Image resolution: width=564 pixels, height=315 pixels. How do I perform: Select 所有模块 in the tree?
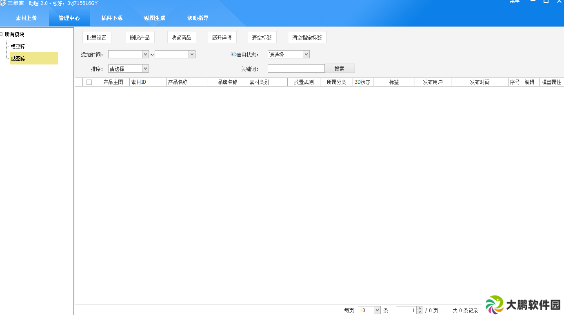pos(15,34)
